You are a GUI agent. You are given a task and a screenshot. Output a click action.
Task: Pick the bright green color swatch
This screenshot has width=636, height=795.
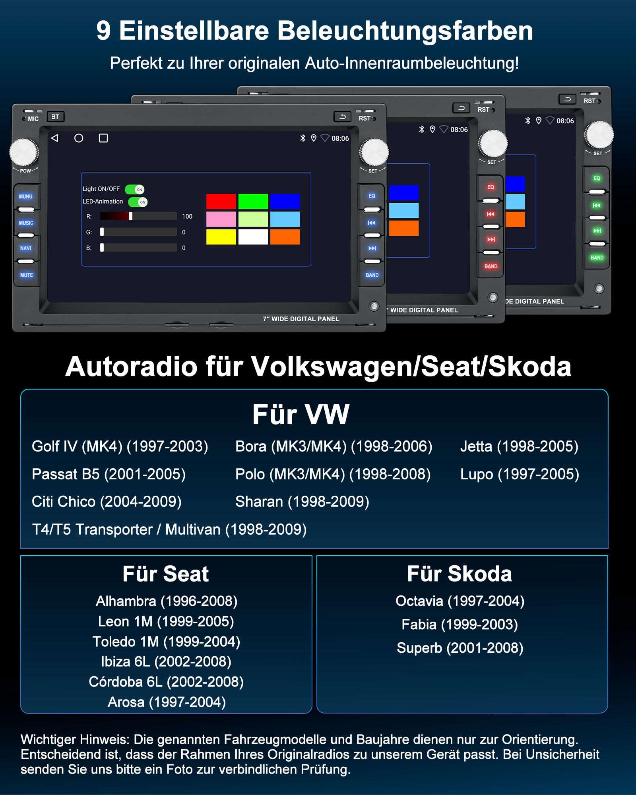click(x=253, y=202)
